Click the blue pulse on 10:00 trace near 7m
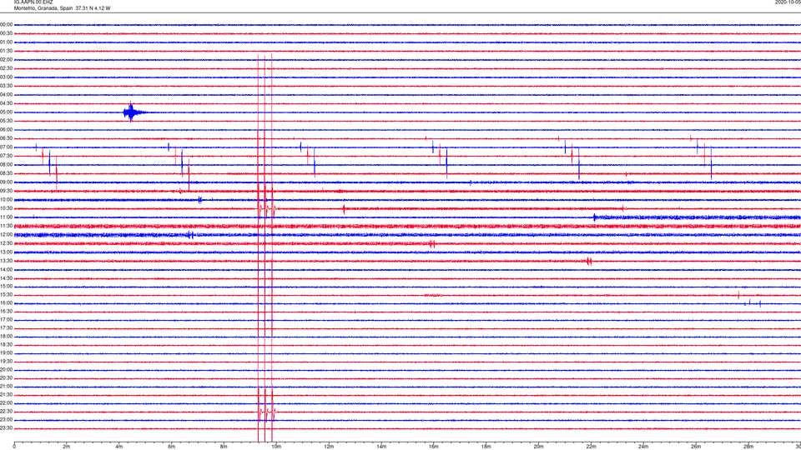The width and height of the screenshot is (801, 450). [x=199, y=200]
